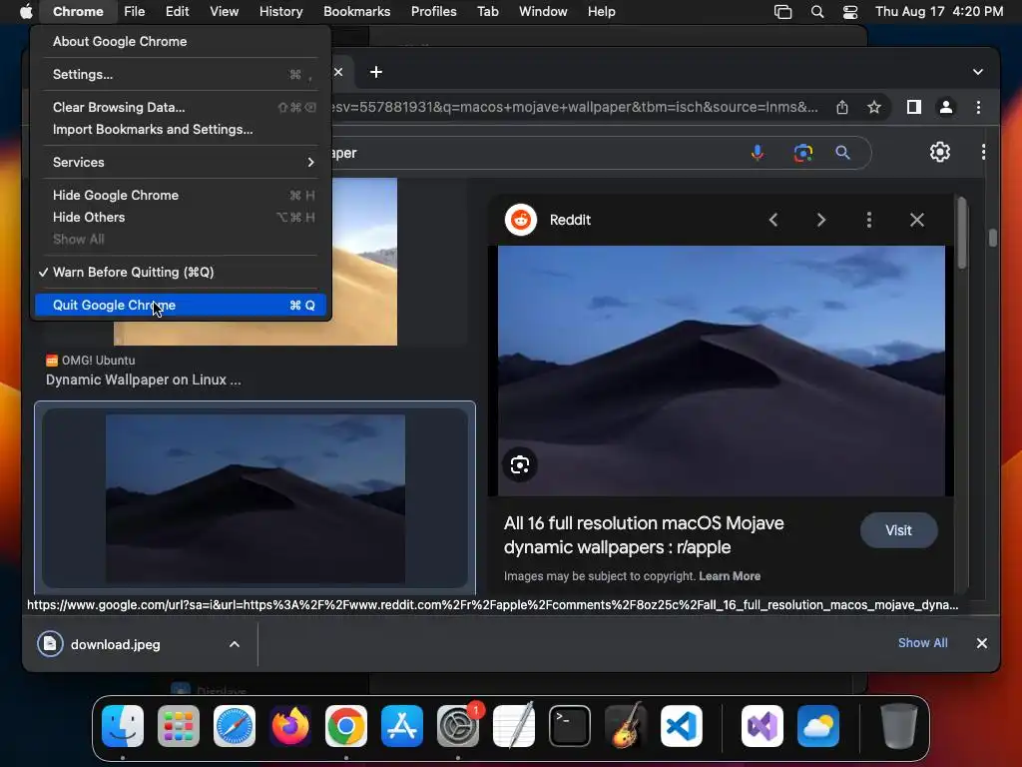Launch GarageBand from the Dock
1022x767 pixels.
pos(626,726)
